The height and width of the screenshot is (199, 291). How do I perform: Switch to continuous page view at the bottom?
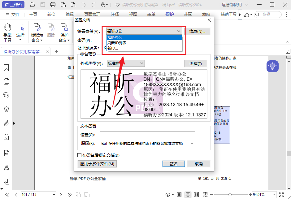(188, 195)
